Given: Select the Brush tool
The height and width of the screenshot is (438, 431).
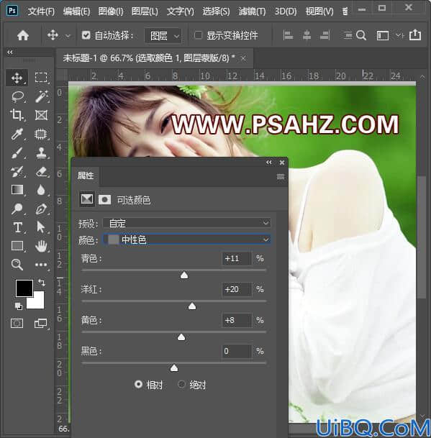Looking at the screenshot, I should [x=17, y=152].
